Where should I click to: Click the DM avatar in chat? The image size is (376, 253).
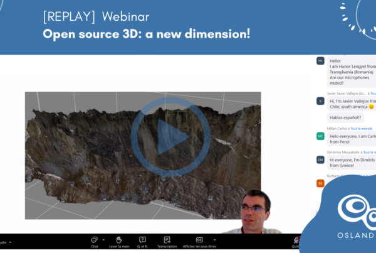(x=320, y=160)
